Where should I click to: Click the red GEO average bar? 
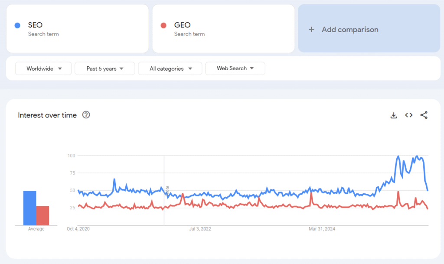(42, 215)
